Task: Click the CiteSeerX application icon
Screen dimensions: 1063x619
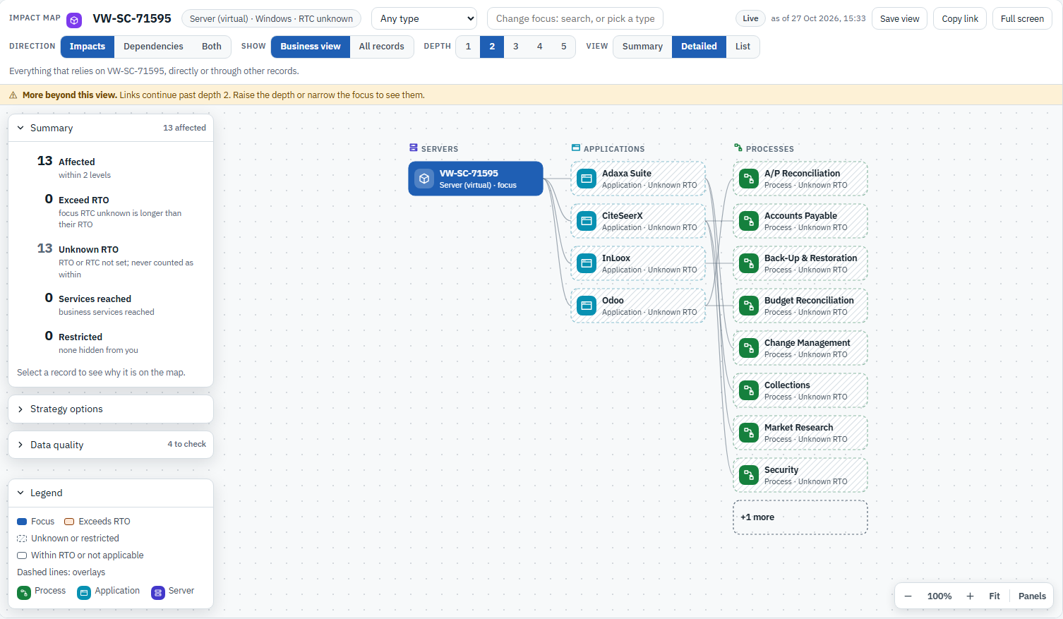Action: pos(587,221)
